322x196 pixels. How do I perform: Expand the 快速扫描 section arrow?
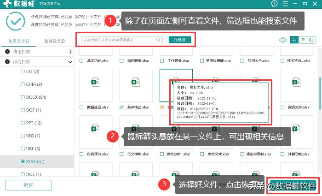coord(70,52)
